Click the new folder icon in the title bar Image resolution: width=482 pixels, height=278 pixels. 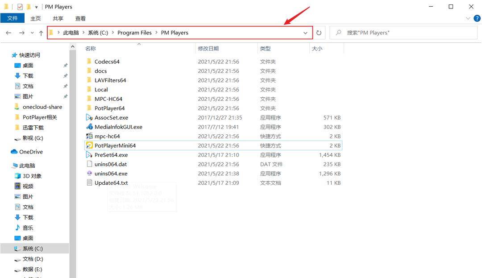click(29, 7)
